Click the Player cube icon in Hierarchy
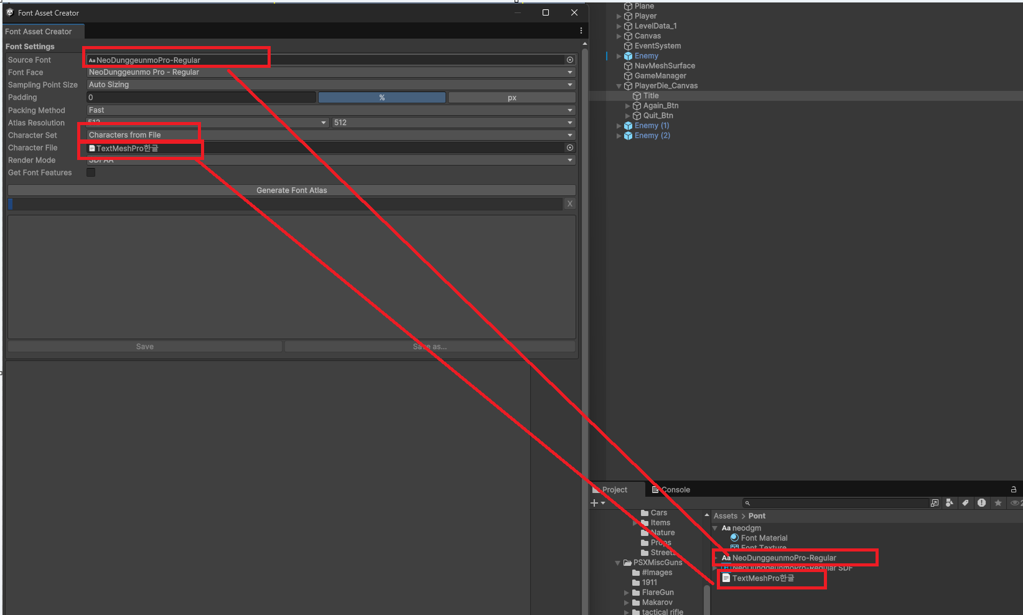The height and width of the screenshot is (615, 1023). [628, 16]
